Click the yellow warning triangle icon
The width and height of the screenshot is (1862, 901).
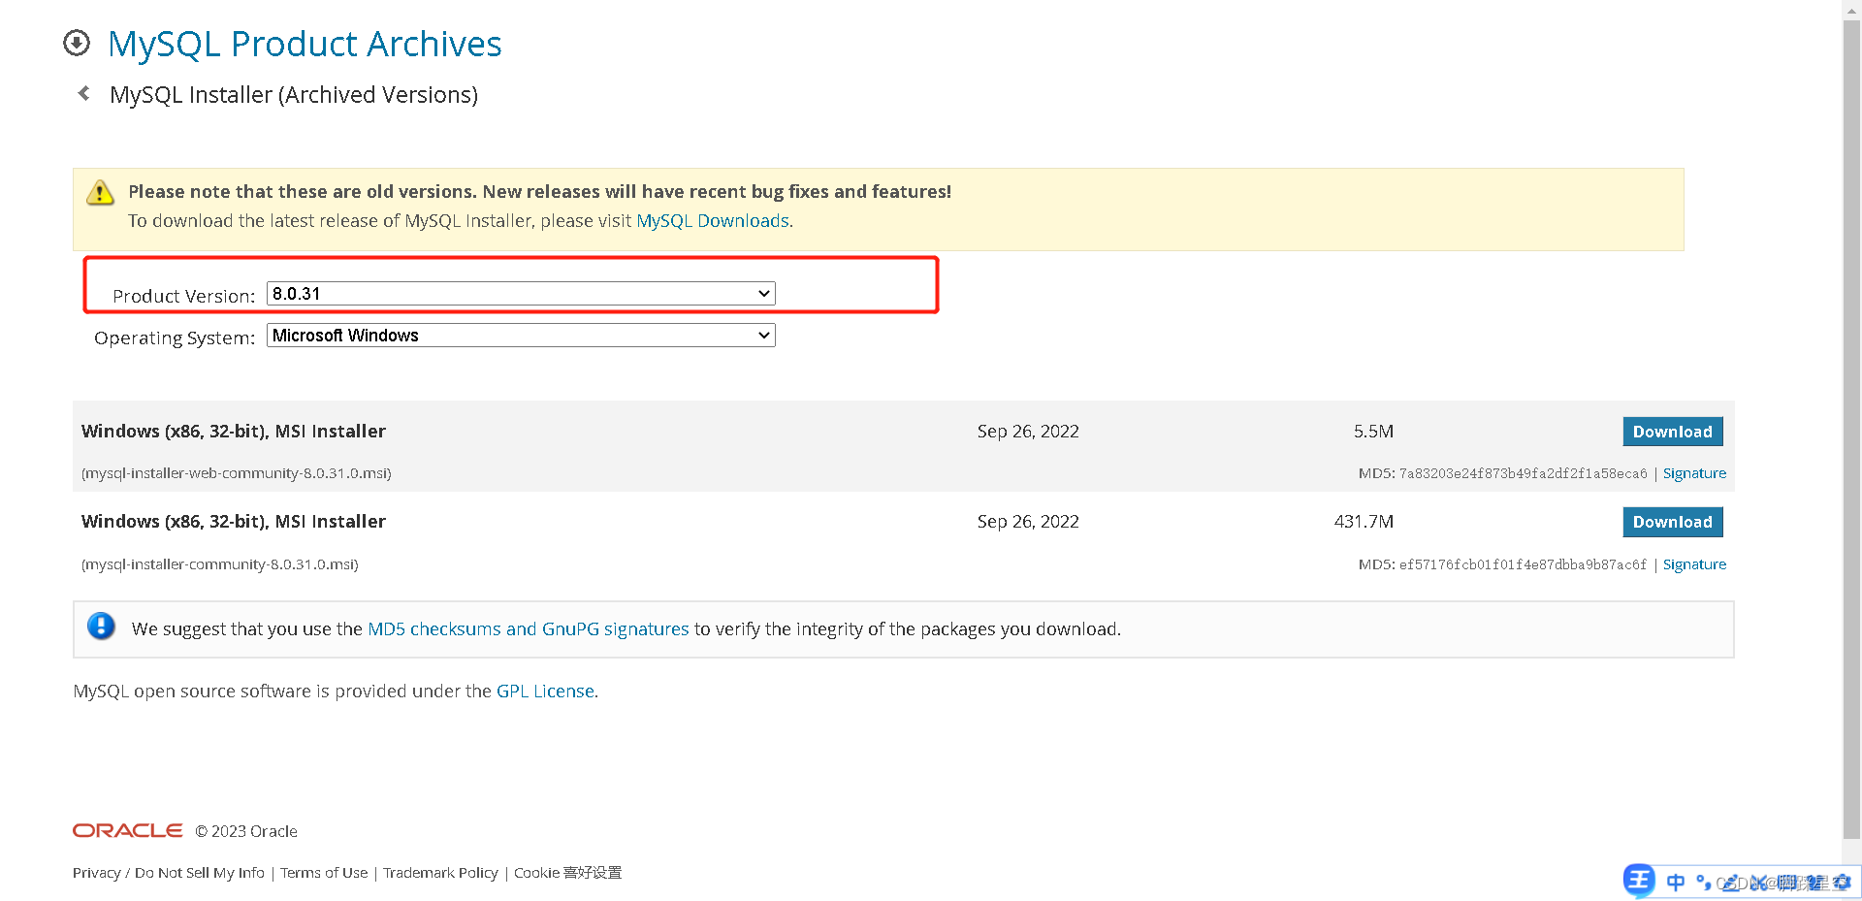[100, 193]
